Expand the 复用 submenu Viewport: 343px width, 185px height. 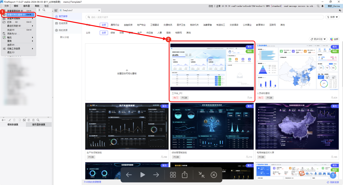tap(19, 41)
